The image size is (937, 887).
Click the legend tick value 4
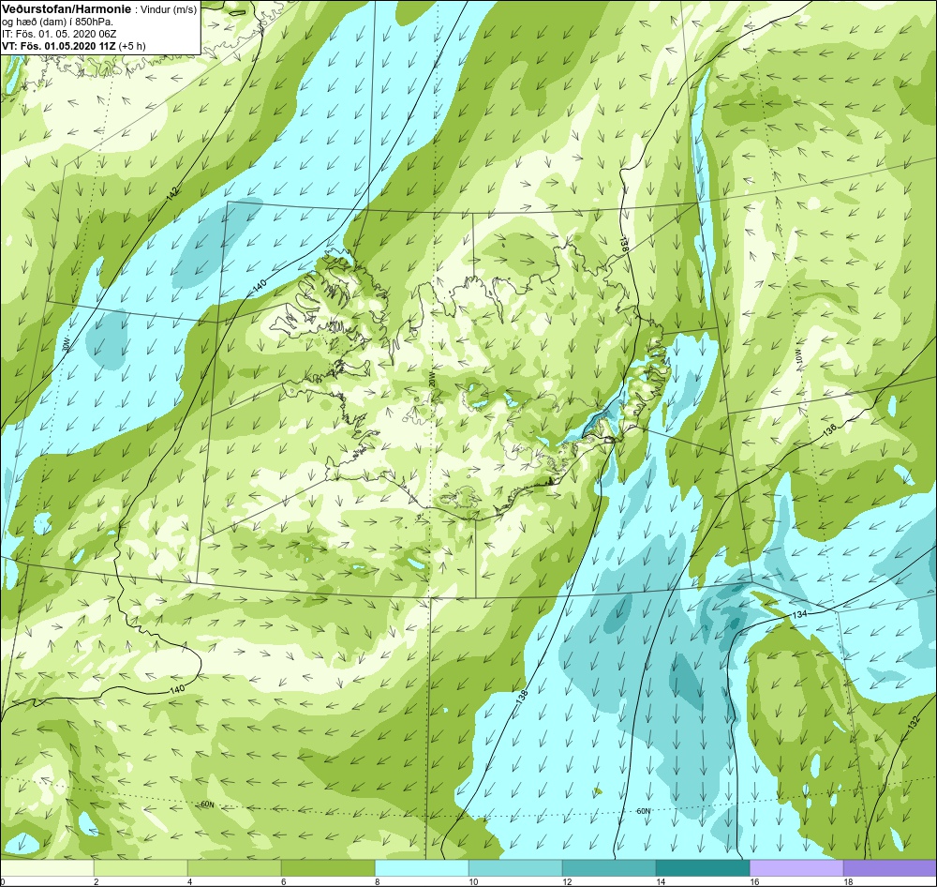click(x=189, y=881)
